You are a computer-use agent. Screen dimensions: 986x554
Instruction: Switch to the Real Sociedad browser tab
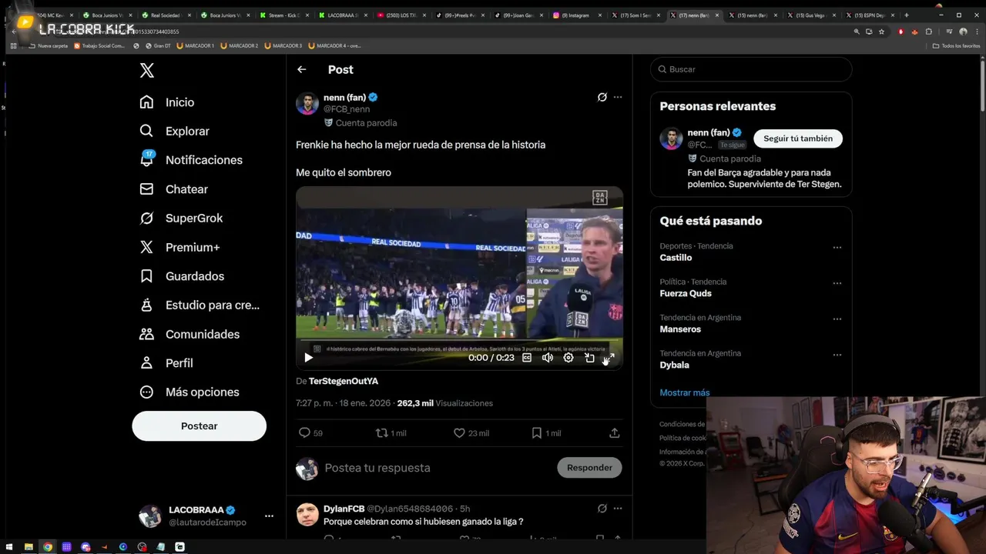pos(167,15)
